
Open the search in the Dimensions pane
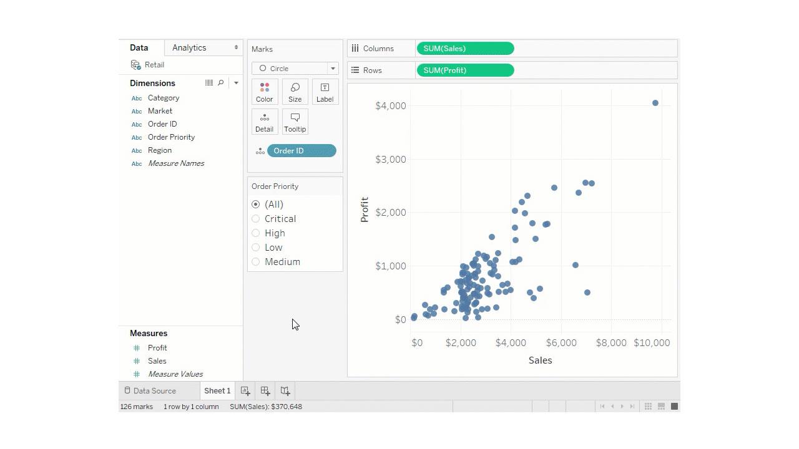(222, 82)
